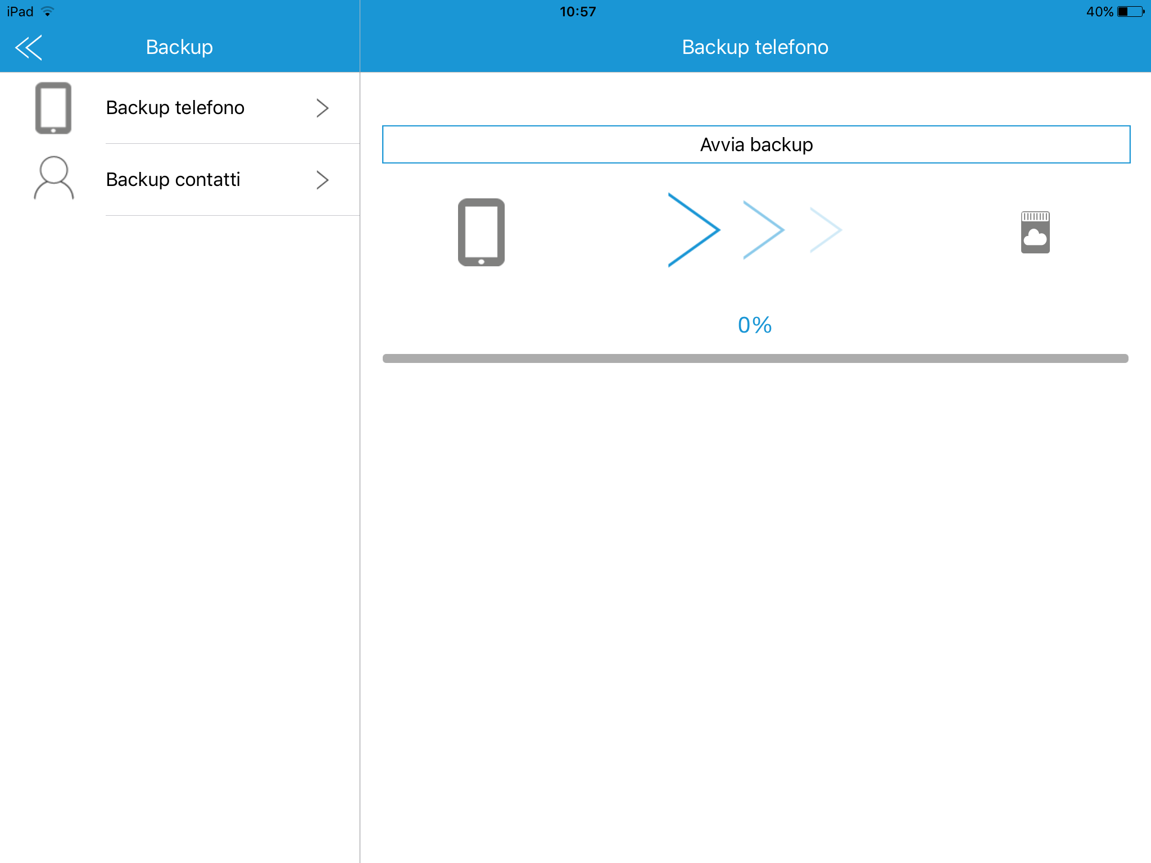Screen dimensions: 1151x863
Task: Click the darkest blue transfer arrow
Action: tap(694, 230)
